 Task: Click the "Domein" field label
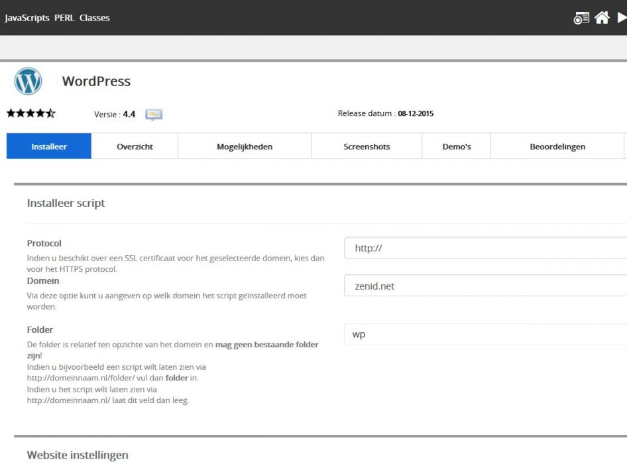coord(43,281)
